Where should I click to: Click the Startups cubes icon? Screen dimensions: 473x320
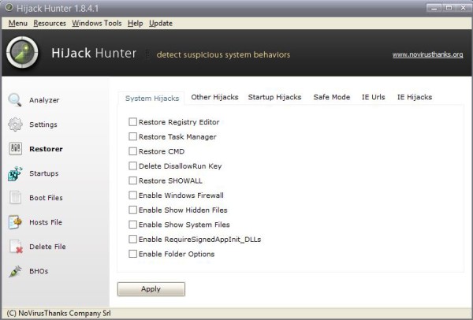(x=15, y=173)
